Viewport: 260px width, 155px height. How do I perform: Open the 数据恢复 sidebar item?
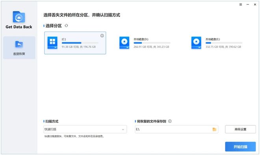(x=19, y=48)
